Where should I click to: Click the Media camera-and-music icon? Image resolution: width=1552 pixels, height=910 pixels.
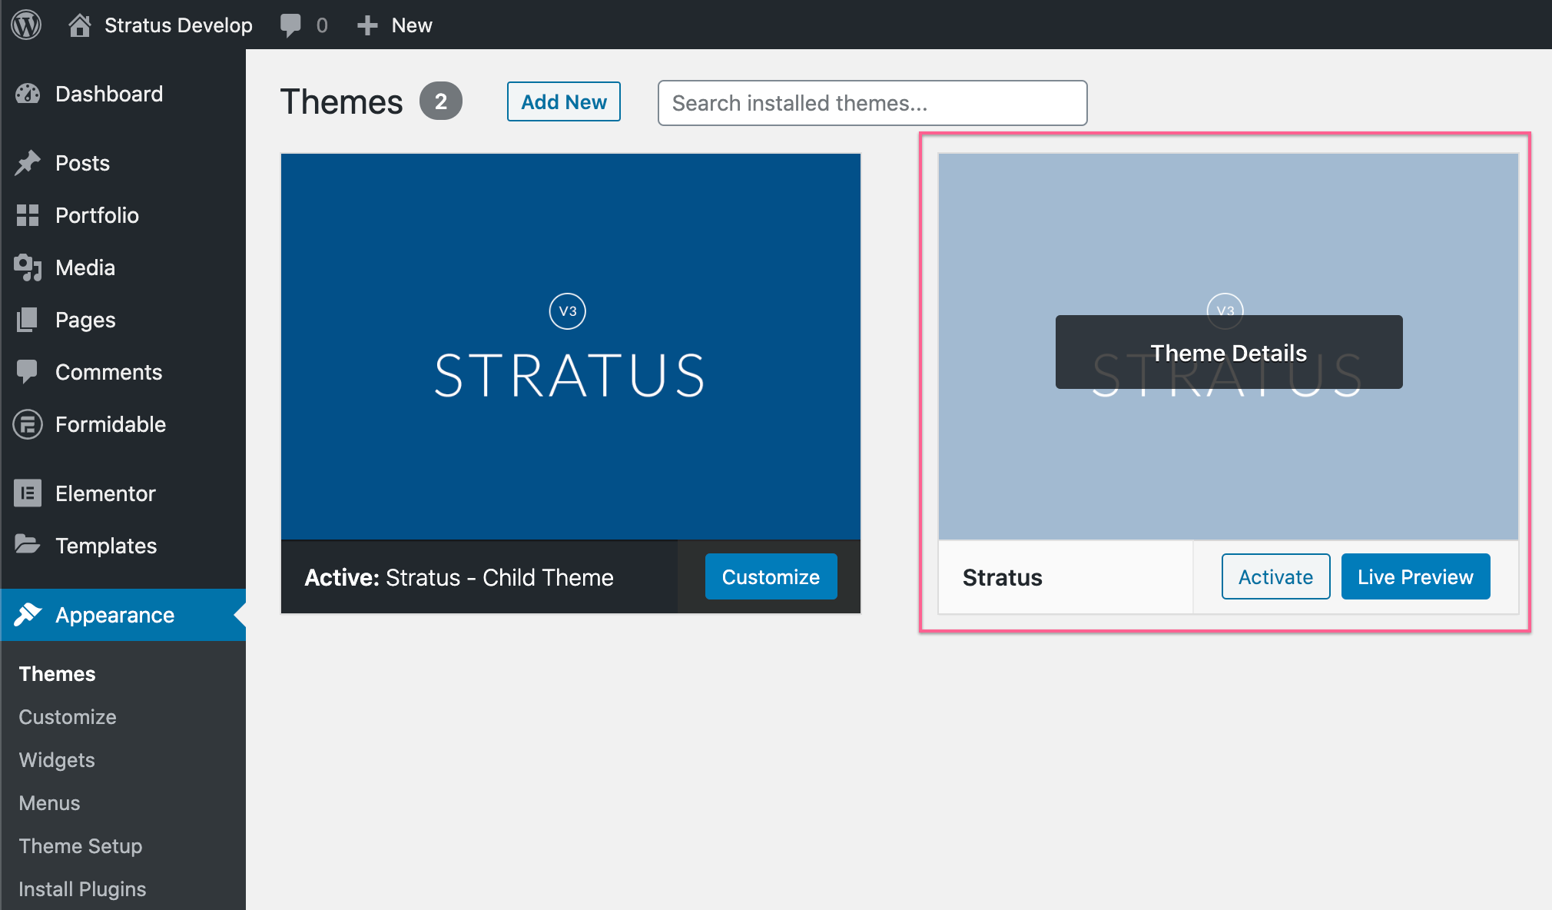[x=28, y=267]
